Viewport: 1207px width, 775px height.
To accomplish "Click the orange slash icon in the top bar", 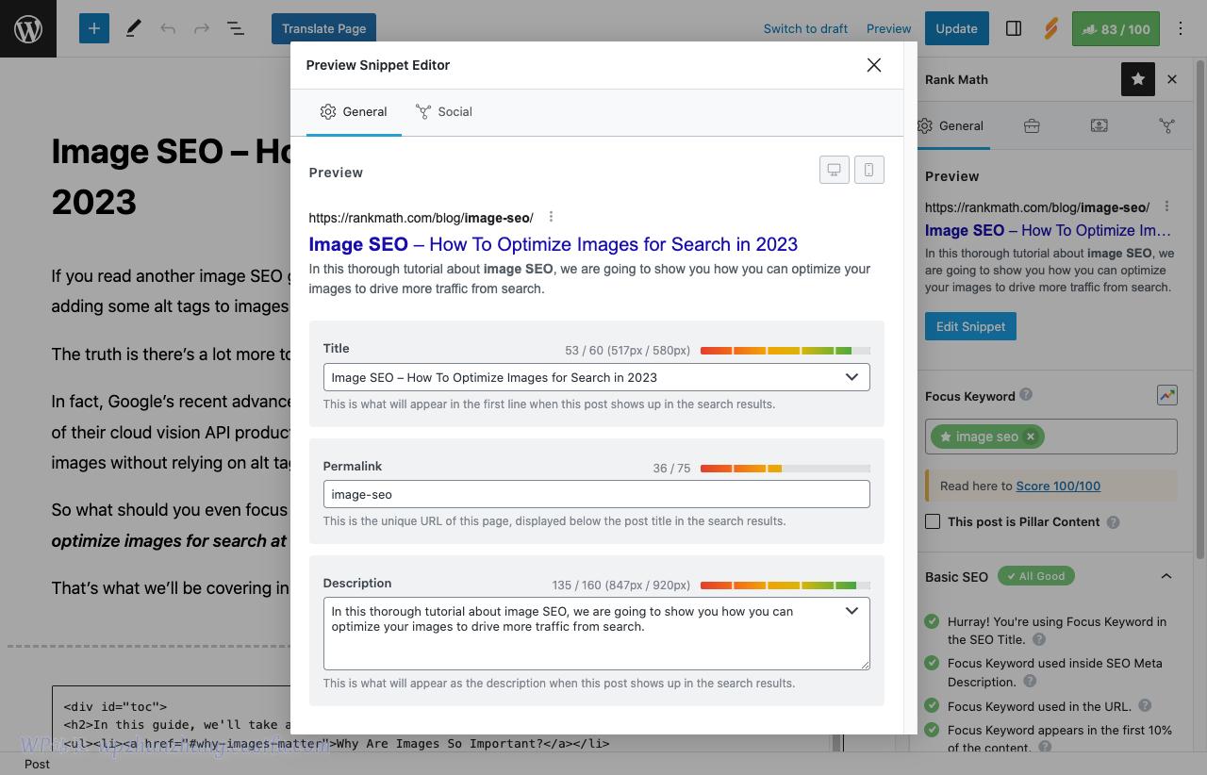I will [1050, 28].
